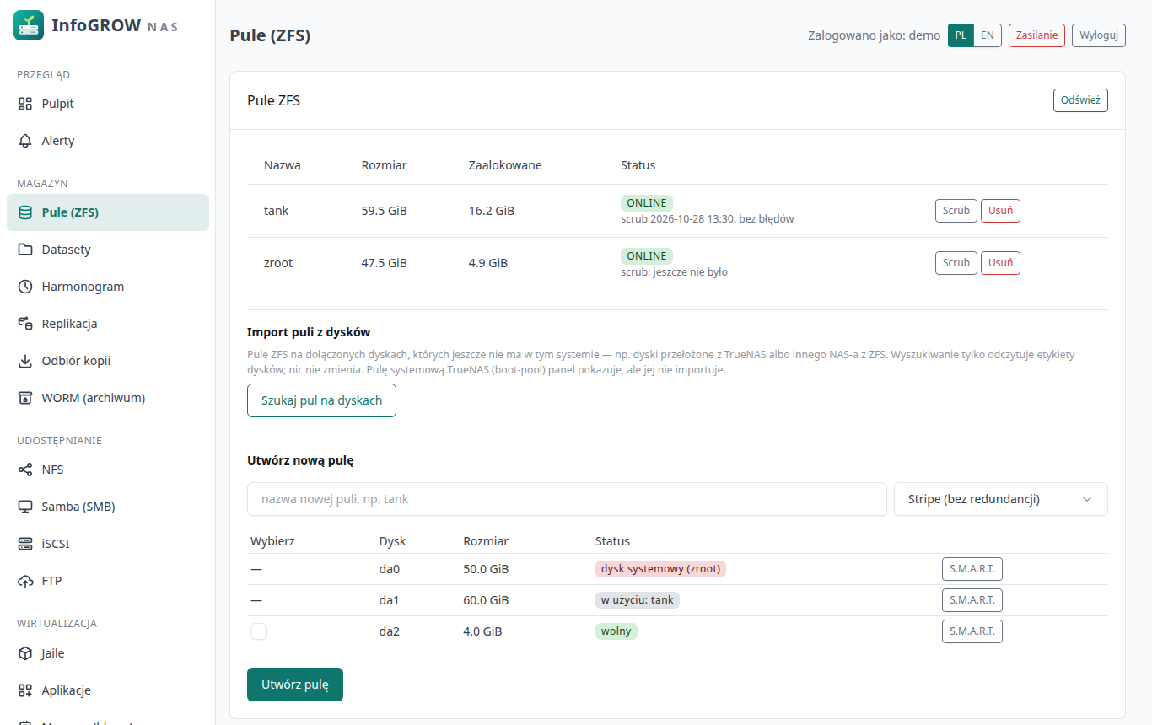Click the 59.5 GiB size value

click(385, 211)
